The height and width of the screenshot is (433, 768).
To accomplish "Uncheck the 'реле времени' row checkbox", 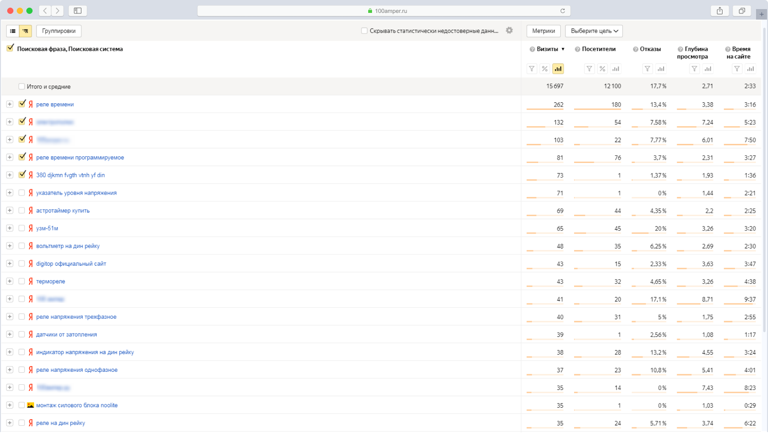I will pyautogui.click(x=22, y=104).
